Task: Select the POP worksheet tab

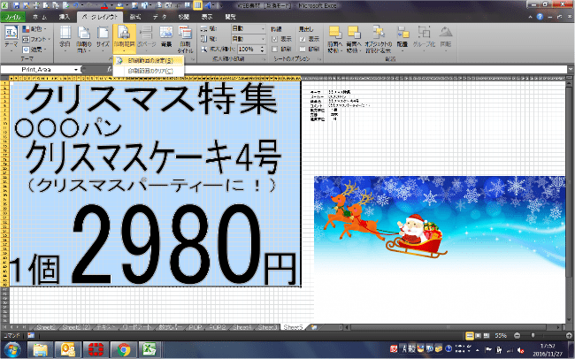Action: pos(195,327)
